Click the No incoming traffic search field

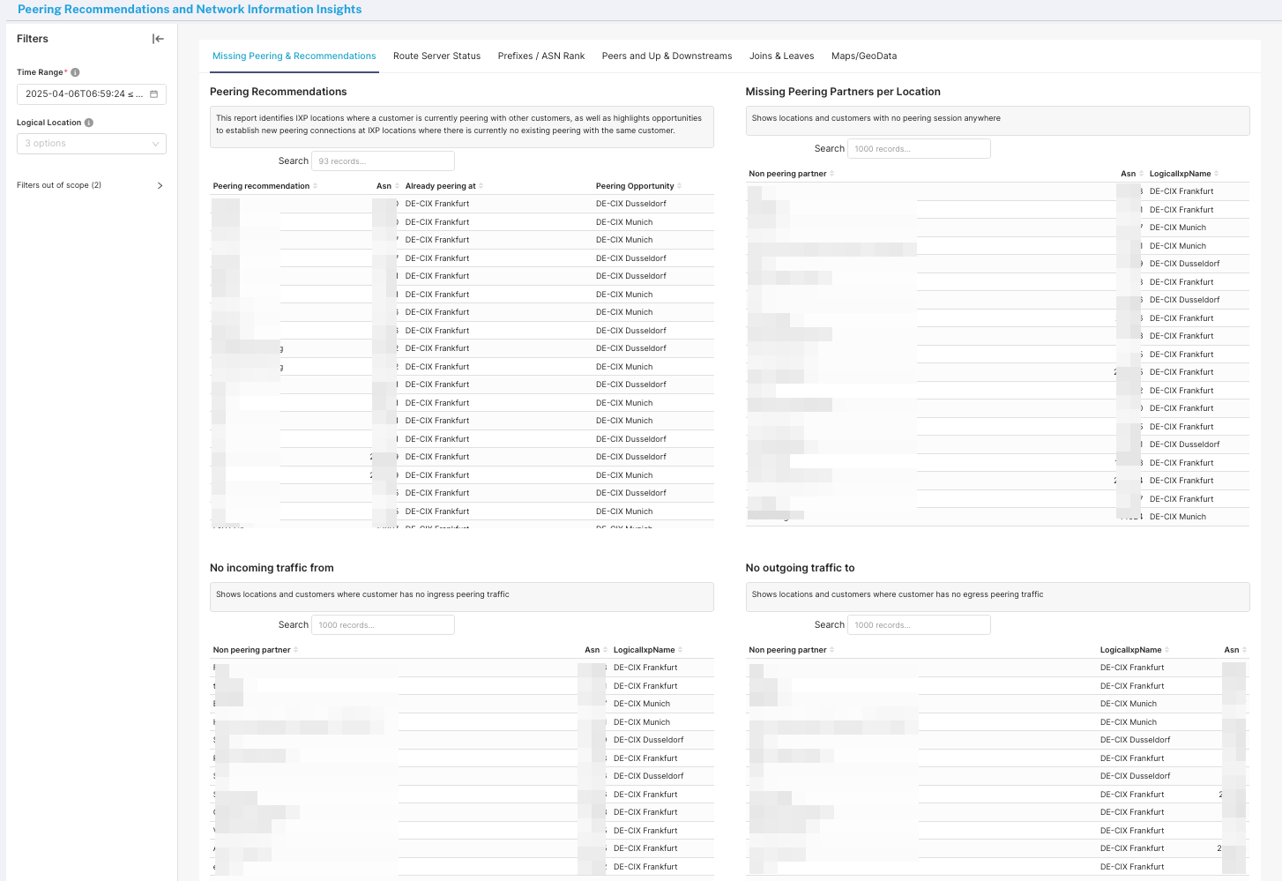[383, 625]
